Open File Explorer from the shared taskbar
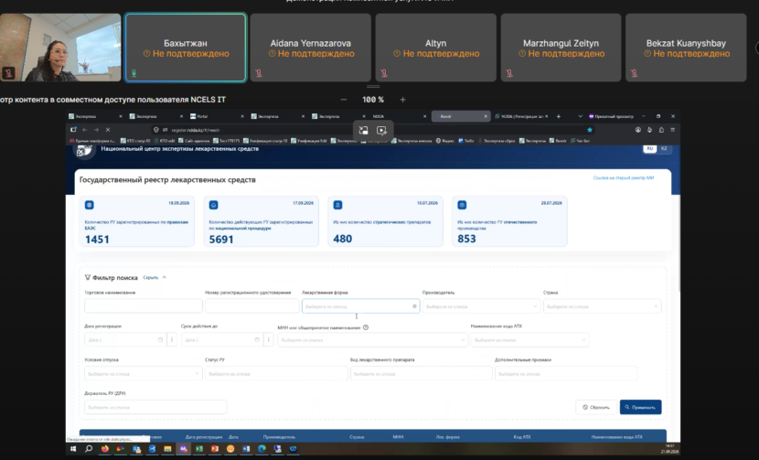 click(167, 449)
